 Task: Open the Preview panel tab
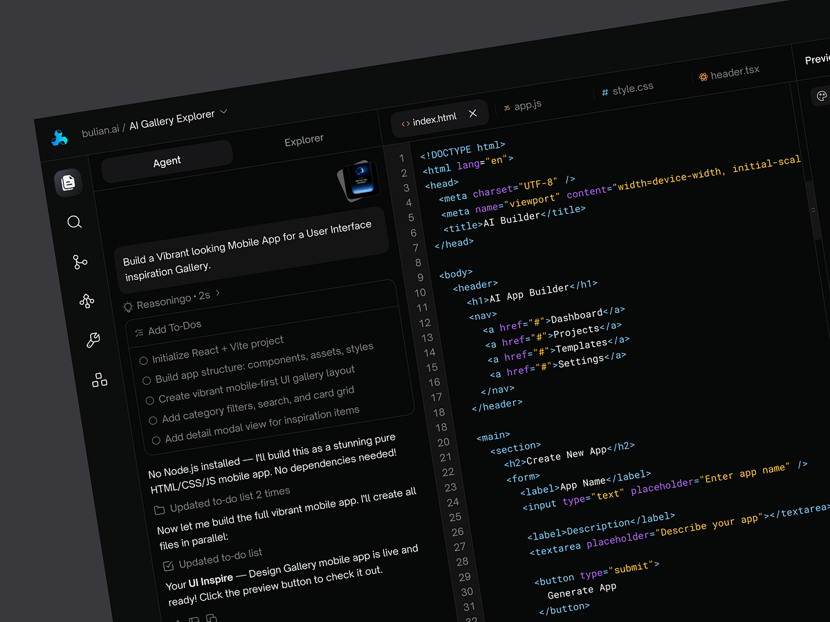pos(817,60)
